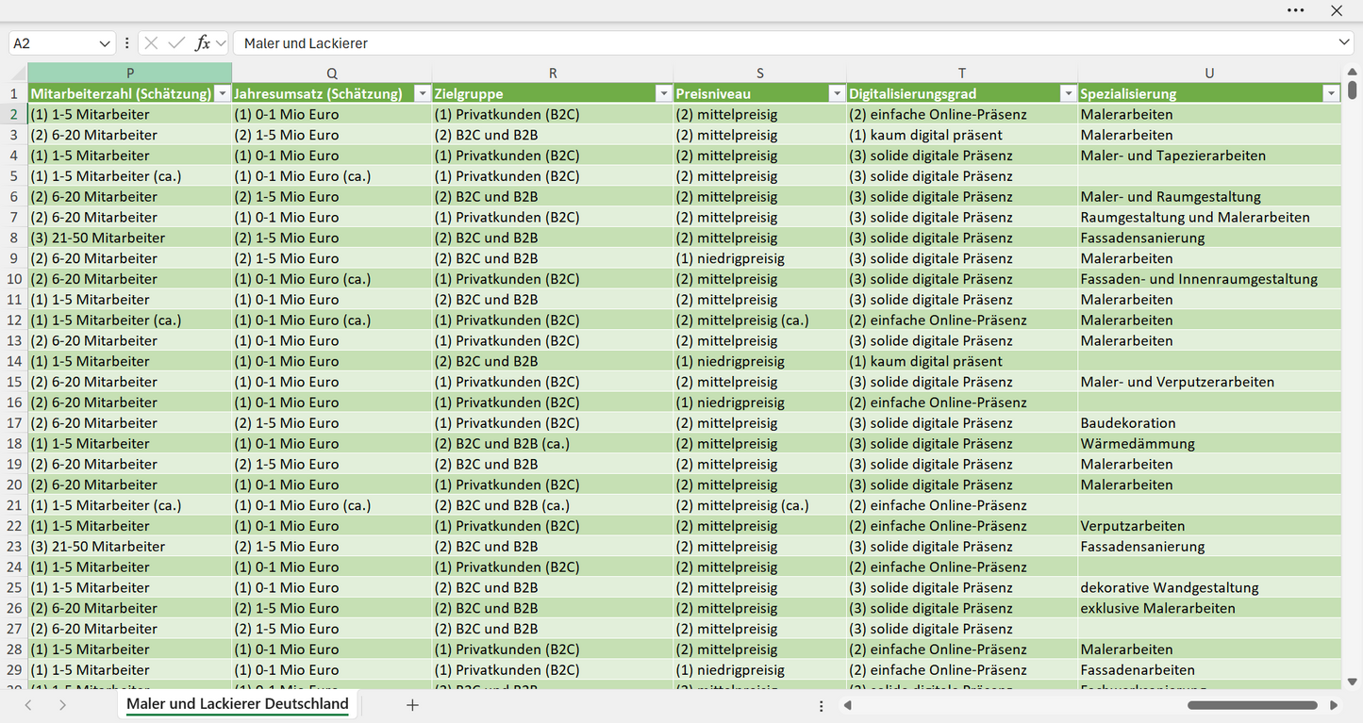Click 'dekorative Wandgestaltung' cell
This screenshot has height=723, width=1363.
click(1209, 587)
